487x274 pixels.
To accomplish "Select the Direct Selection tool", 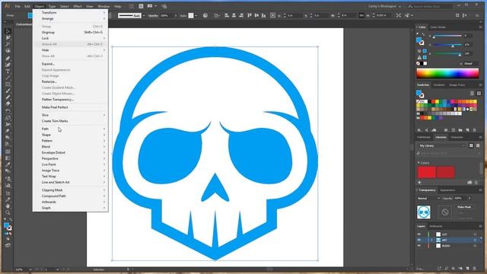I will pyautogui.click(x=8, y=37).
